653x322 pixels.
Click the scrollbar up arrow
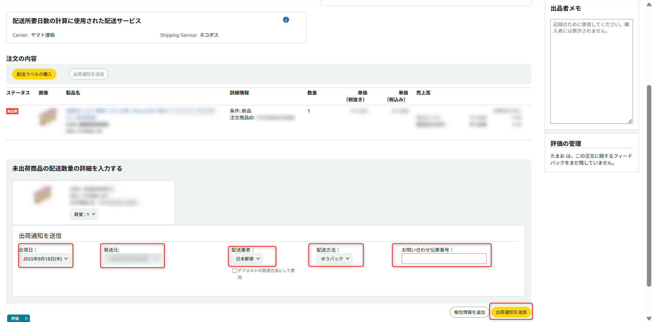649,4
